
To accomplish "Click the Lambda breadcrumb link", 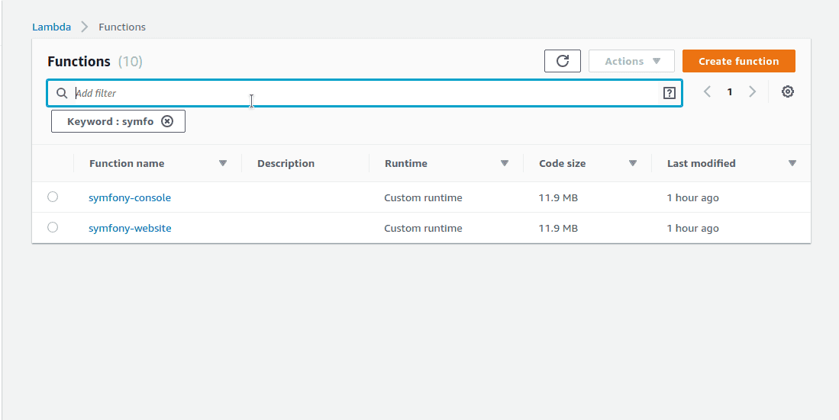I will point(51,27).
